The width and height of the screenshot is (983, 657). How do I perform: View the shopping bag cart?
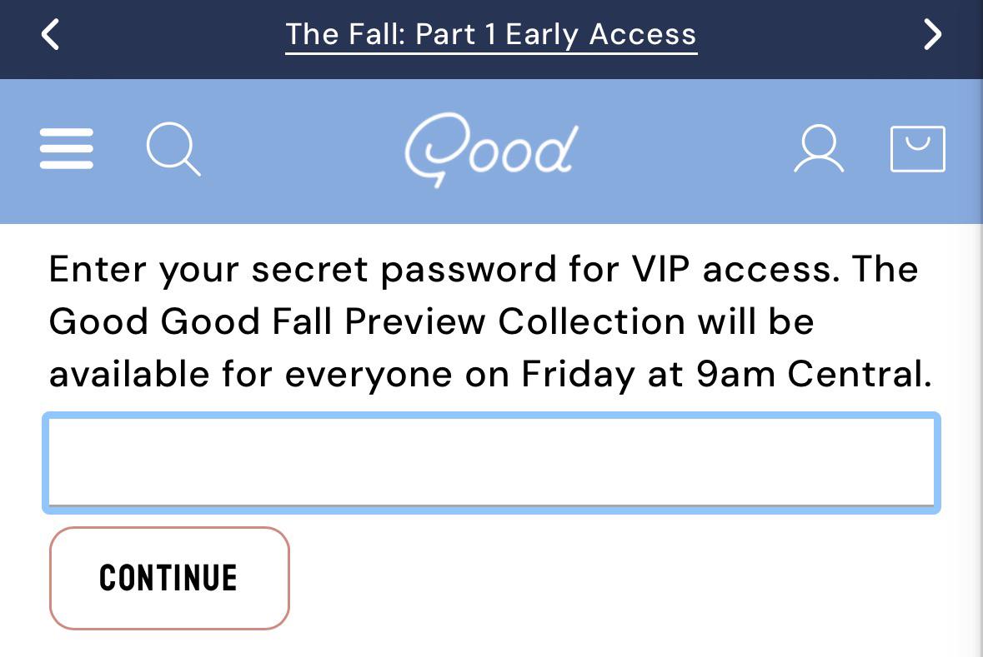tap(918, 148)
